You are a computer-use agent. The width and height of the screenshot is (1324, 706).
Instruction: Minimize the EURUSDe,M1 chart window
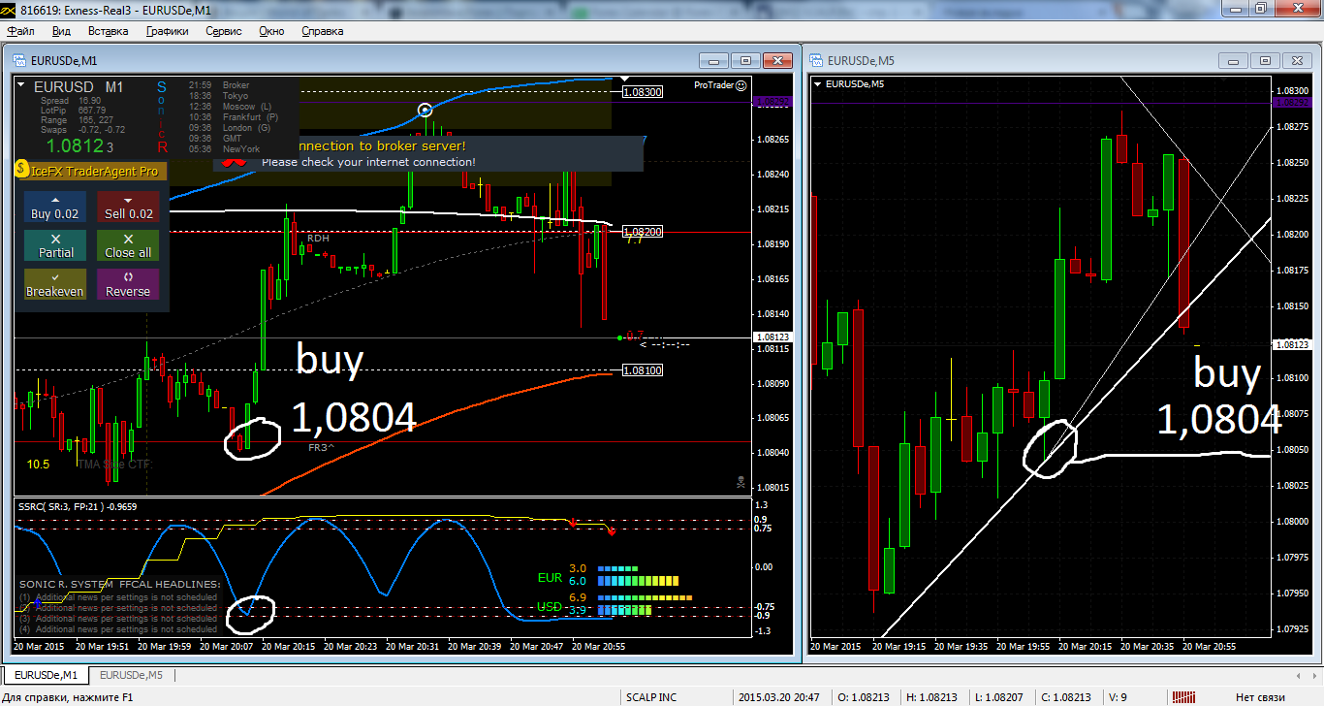715,60
